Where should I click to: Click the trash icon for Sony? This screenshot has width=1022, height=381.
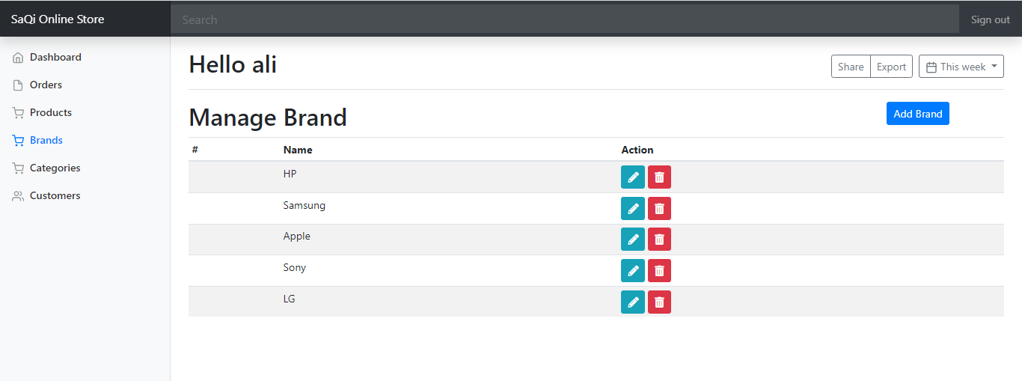click(659, 271)
